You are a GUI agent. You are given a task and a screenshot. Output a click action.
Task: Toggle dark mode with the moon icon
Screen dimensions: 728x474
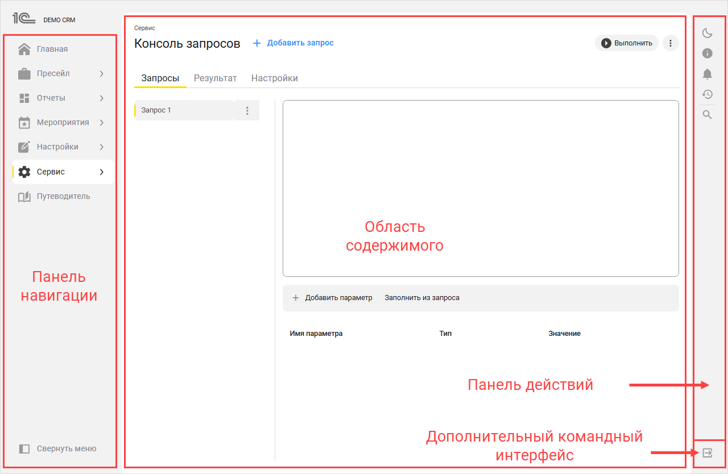[x=707, y=33]
